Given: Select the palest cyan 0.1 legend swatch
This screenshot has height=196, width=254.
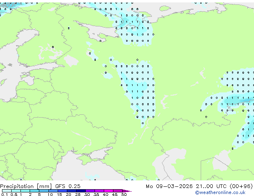Looking at the screenshot, I should click(7, 191).
